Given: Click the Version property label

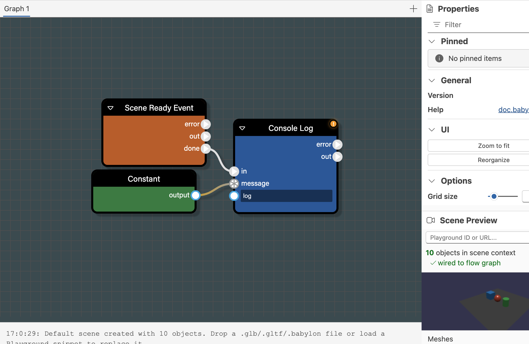Looking at the screenshot, I should (441, 95).
